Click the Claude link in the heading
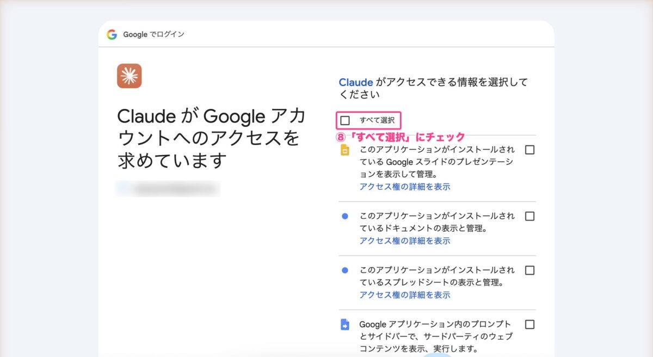Viewport: 653px width, 357px height. [356, 82]
